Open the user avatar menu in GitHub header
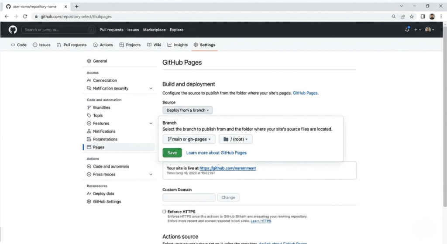 pos(430,30)
